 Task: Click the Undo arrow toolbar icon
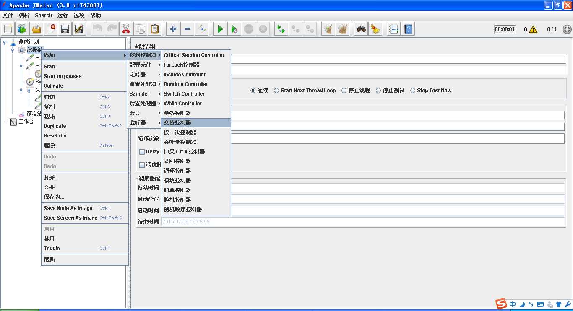(97, 29)
